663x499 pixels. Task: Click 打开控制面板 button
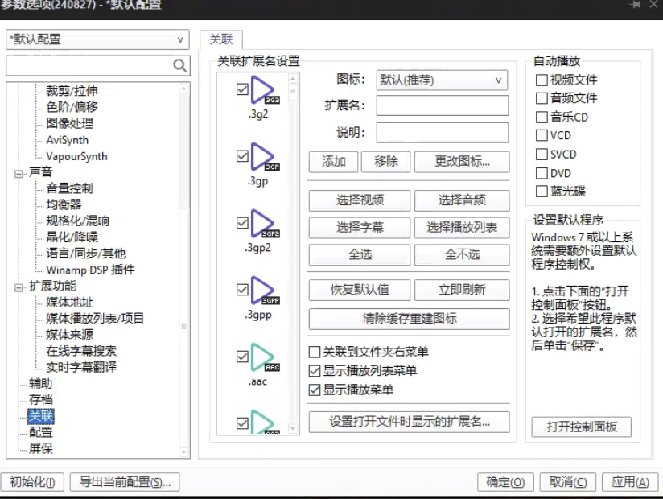coord(582,427)
